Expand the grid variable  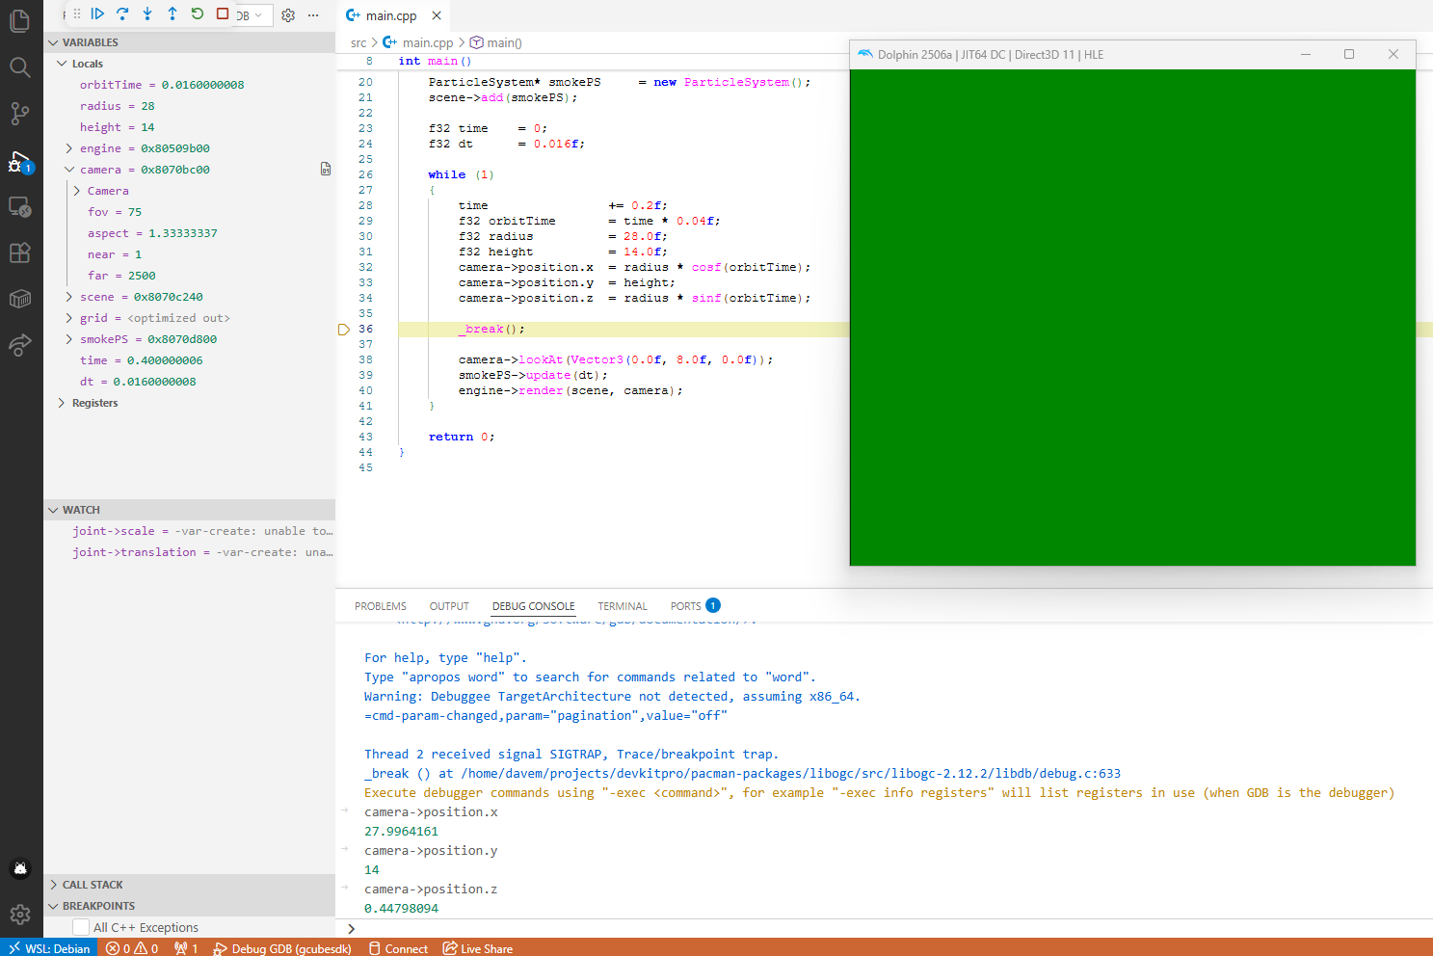click(69, 318)
